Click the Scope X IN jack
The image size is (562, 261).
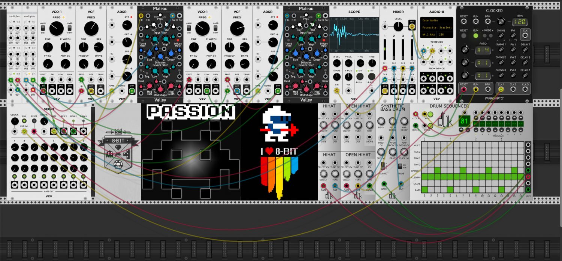336,90
